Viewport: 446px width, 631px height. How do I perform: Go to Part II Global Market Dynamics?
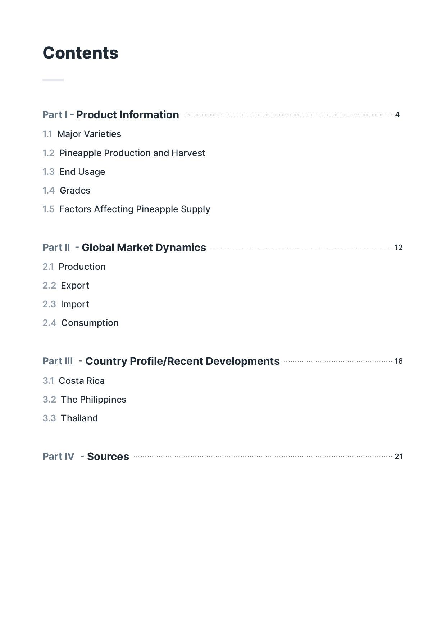tap(144, 248)
